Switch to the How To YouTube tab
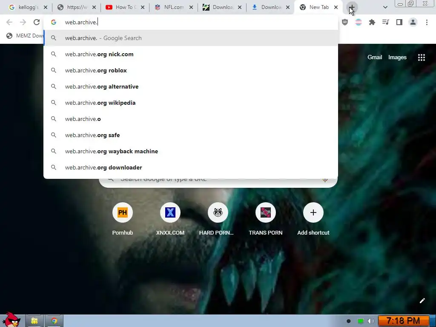 [125, 7]
